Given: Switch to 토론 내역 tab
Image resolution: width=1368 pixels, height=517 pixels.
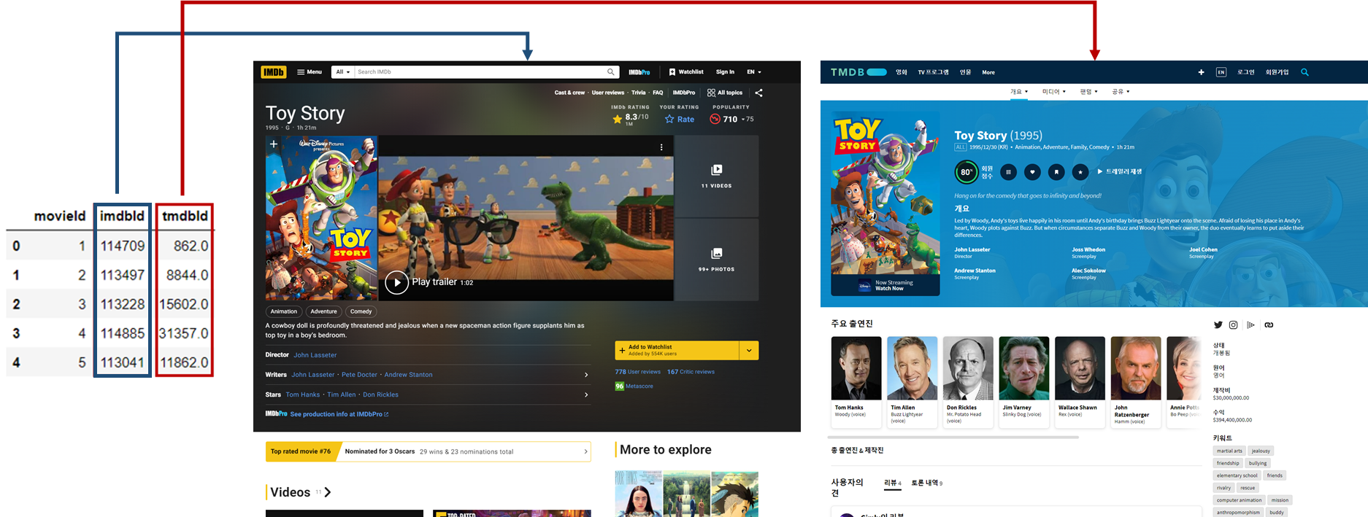Looking at the screenshot, I should [926, 483].
